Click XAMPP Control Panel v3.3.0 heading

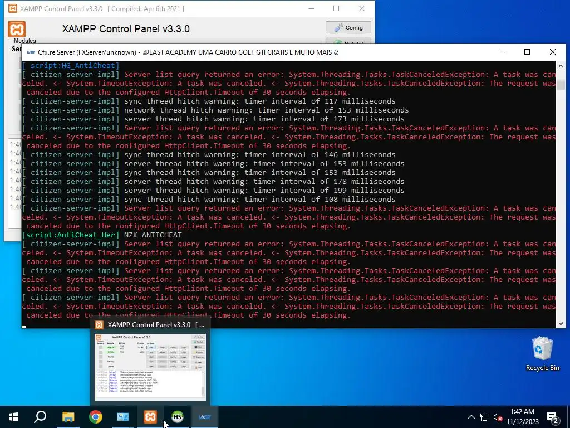pyautogui.click(x=126, y=29)
